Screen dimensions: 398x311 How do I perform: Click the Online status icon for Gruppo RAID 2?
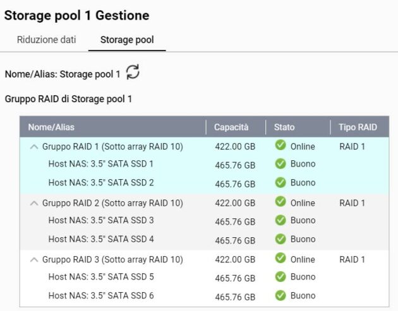click(x=280, y=202)
